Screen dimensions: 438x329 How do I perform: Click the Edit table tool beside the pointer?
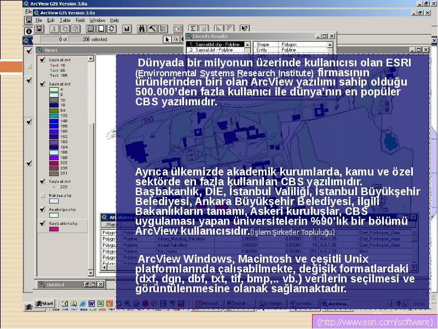coord(176,39)
